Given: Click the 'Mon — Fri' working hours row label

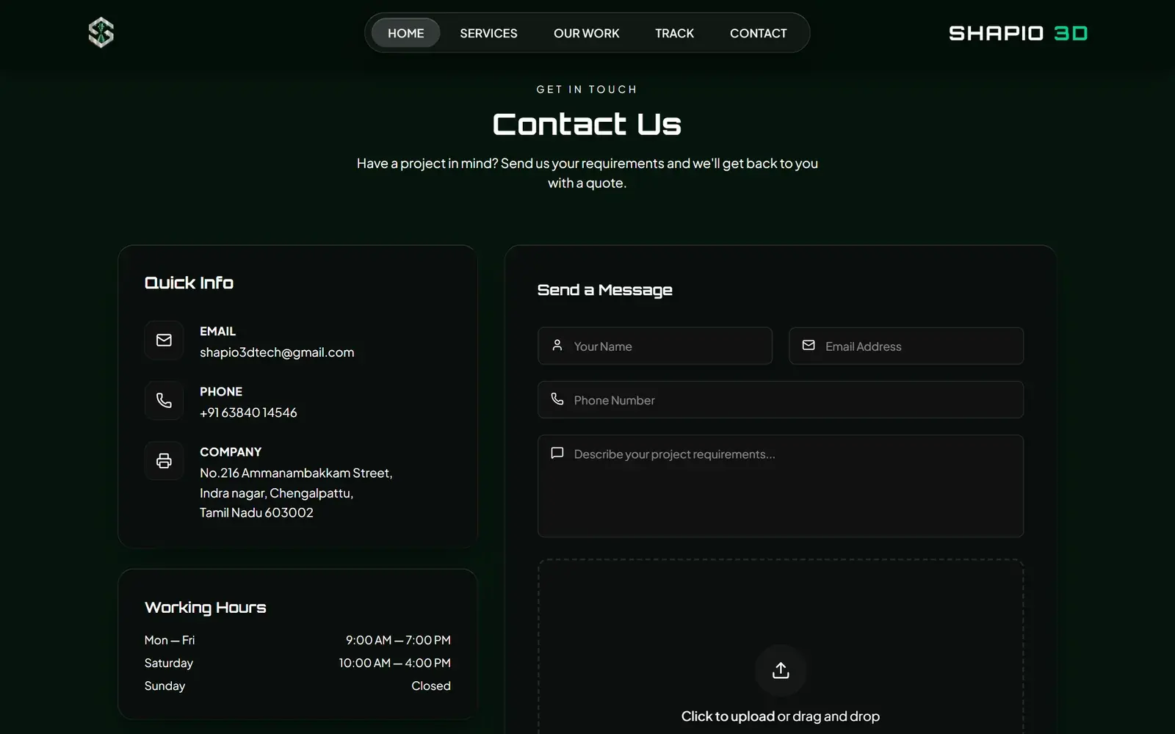Looking at the screenshot, I should click(170, 640).
